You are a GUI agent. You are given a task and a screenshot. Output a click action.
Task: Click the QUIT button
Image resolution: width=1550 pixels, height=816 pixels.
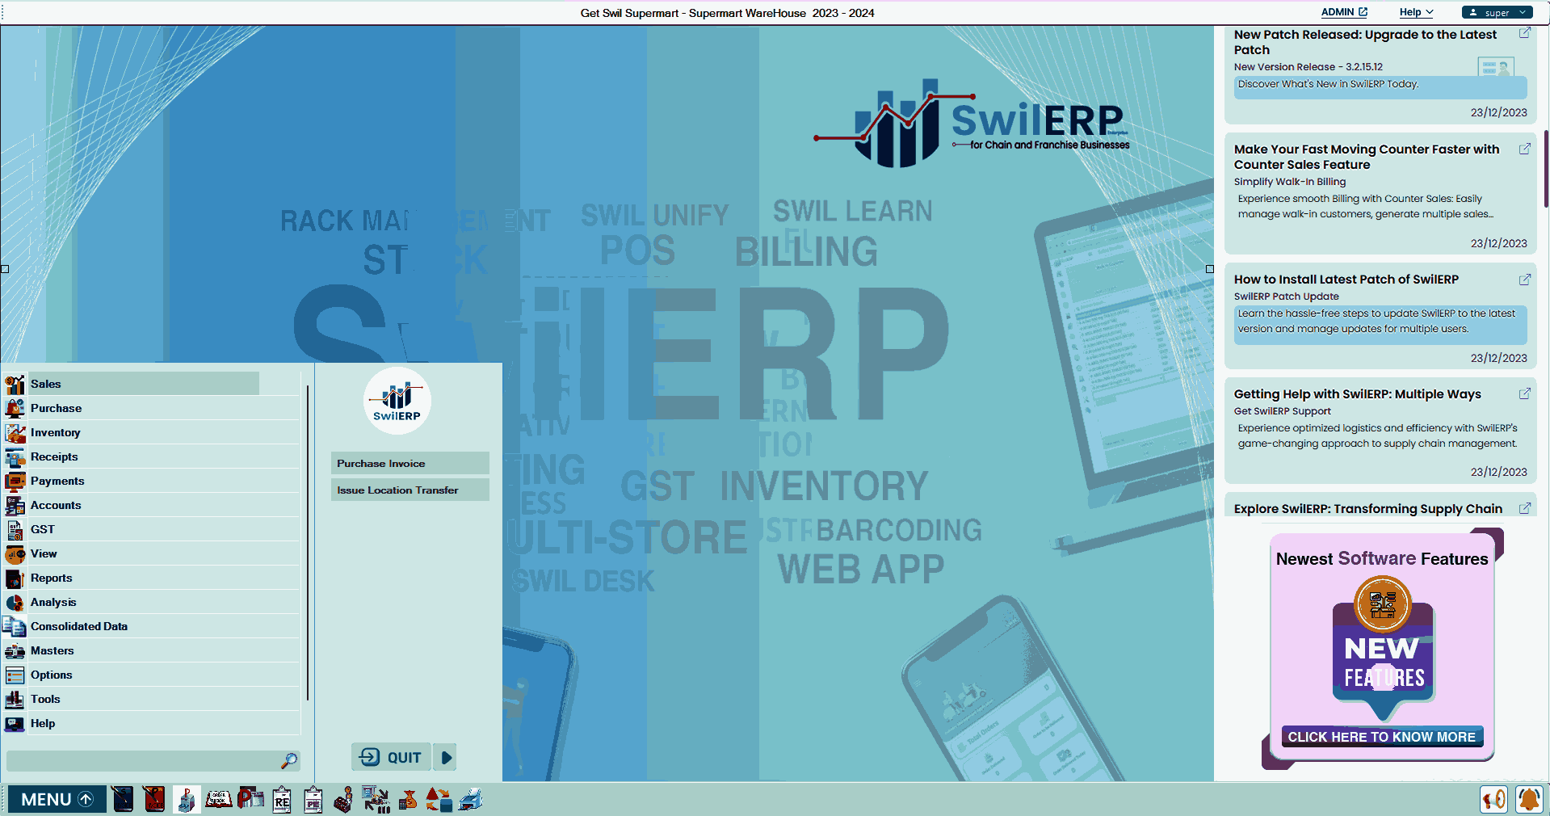[391, 757]
